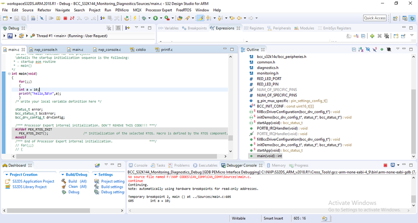The height and width of the screenshot is (223, 418).
Task: Click the green Run button in toolbar
Action: pos(155,18)
